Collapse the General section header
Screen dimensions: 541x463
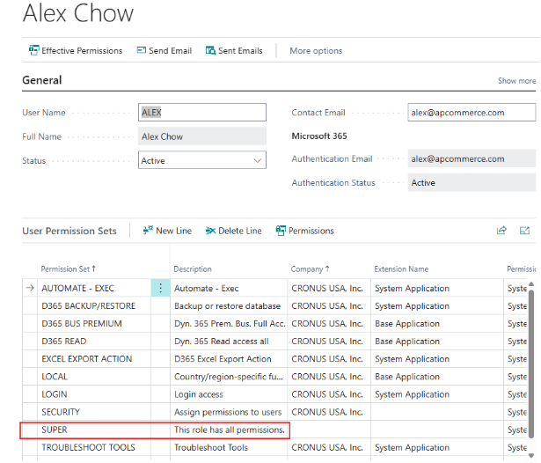tap(42, 80)
